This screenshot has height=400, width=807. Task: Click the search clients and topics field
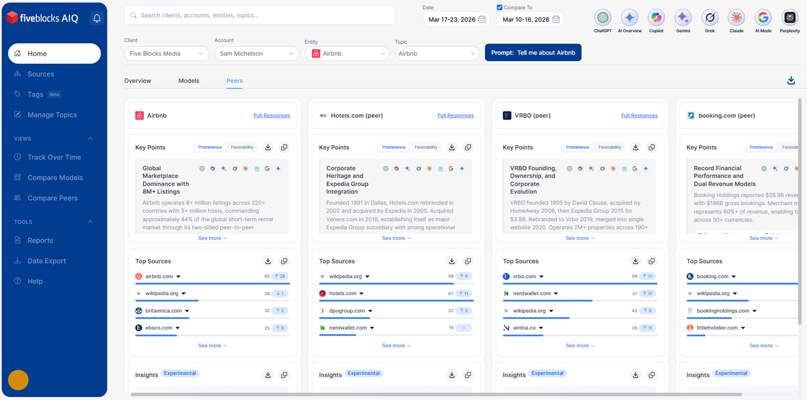(x=260, y=15)
